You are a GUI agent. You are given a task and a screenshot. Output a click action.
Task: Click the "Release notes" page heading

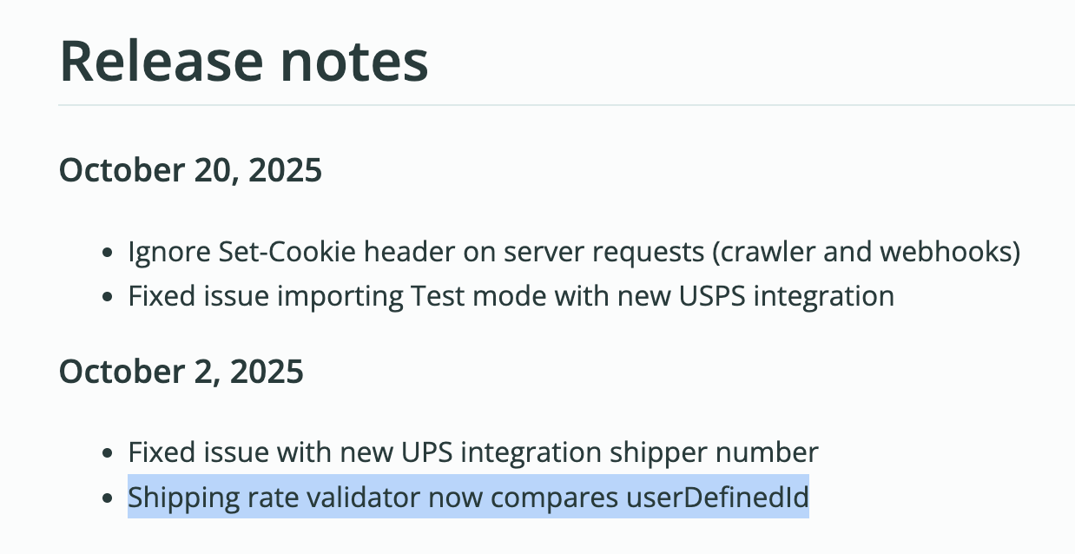243,60
